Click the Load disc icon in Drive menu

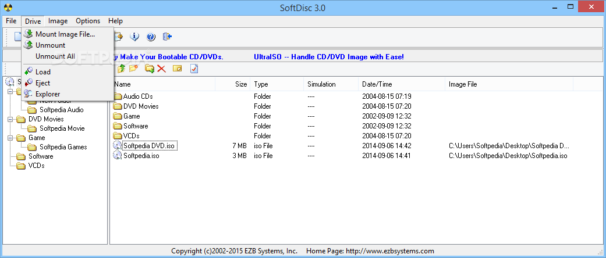(x=28, y=71)
